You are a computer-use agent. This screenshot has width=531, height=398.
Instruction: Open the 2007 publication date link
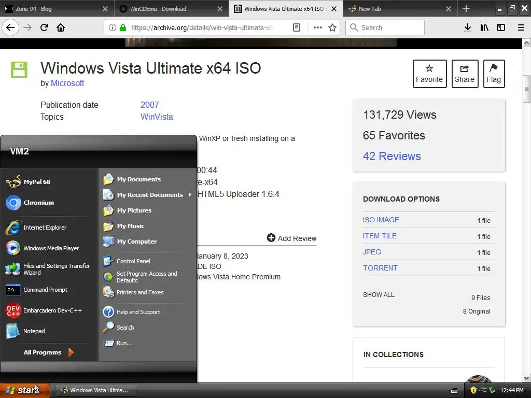pos(149,105)
